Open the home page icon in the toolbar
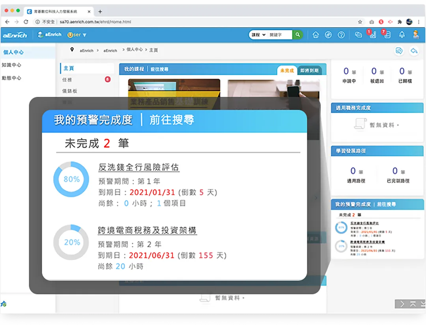426x325 pixels. (316, 35)
